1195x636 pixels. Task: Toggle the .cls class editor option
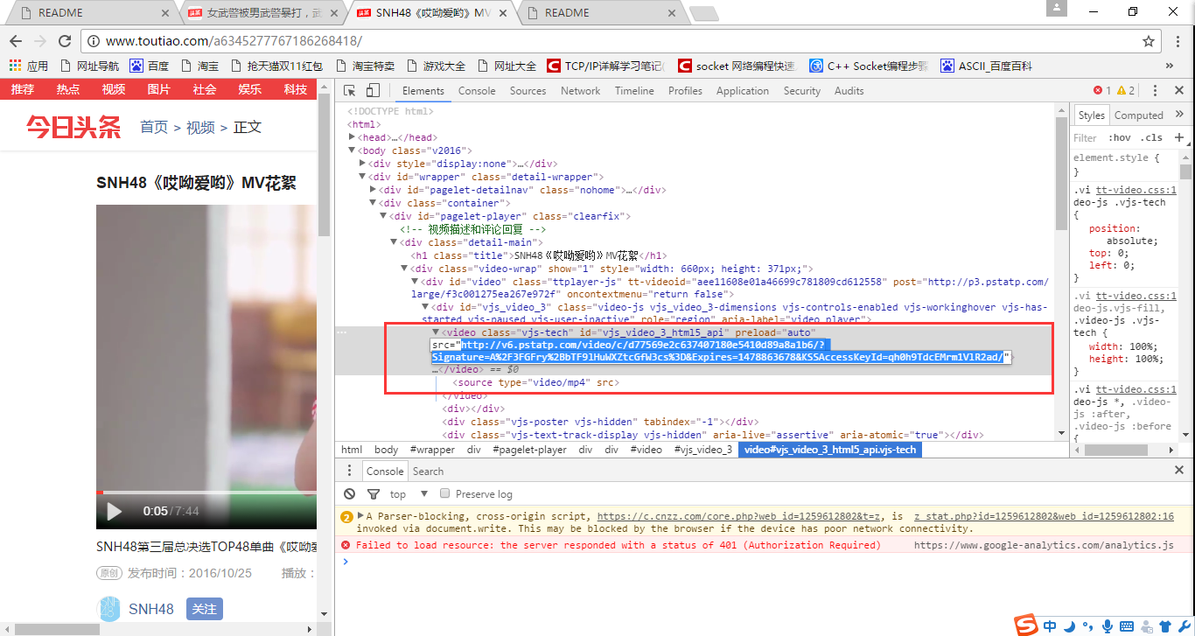pos(1152,137)
